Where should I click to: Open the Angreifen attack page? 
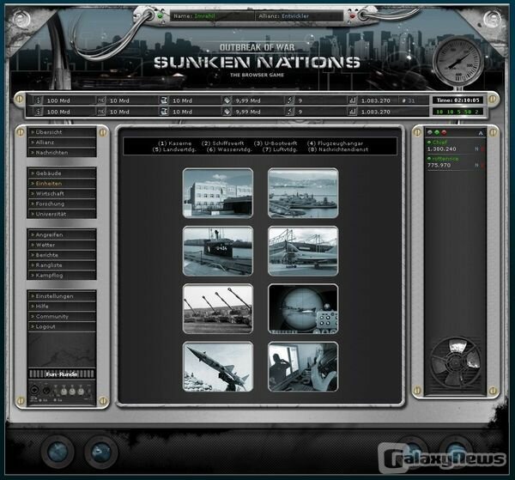click(x=62, y=234)
